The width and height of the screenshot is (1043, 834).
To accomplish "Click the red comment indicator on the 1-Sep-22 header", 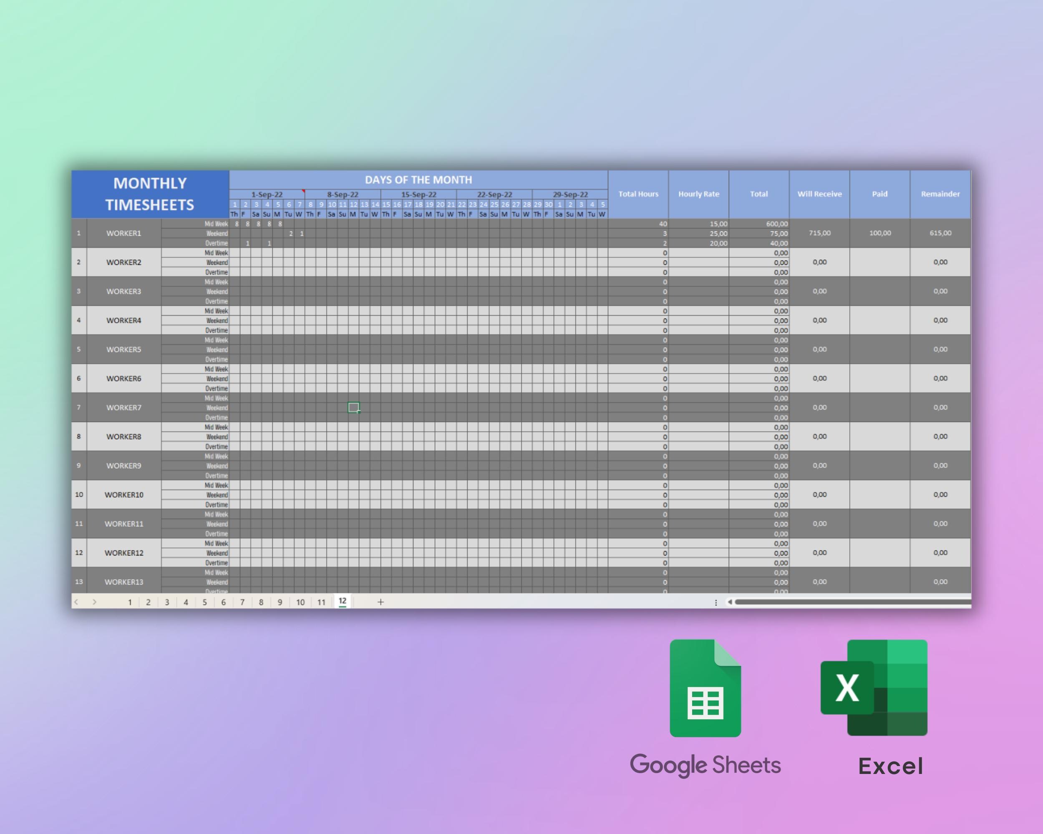I will pyautogui.click(x=303, y=192).
